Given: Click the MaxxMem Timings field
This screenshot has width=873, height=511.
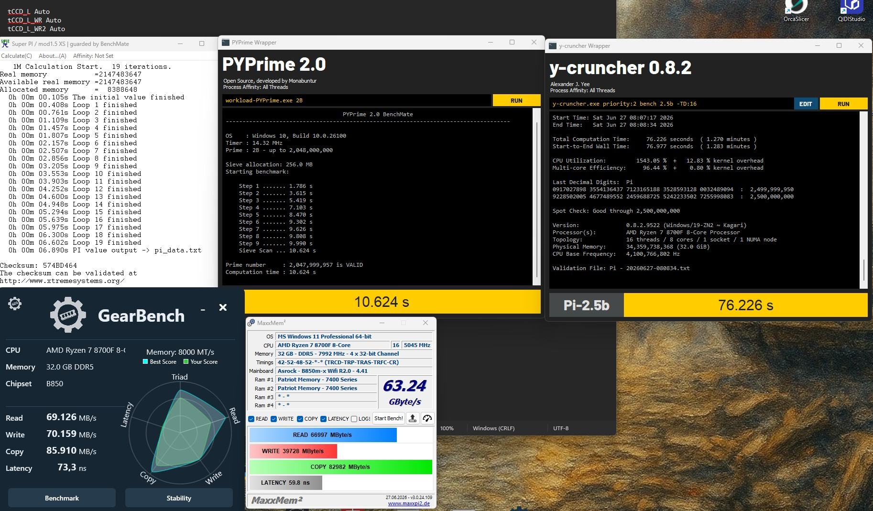Looking at the screenshot, I should coord(354,362).
